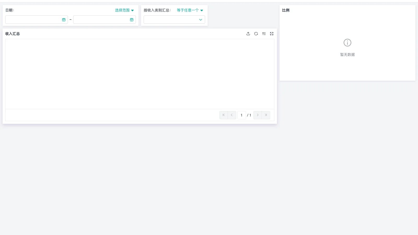418x235 pixels.
Task: Refresh the 收入汇总 table
Action: click(256, 34)
